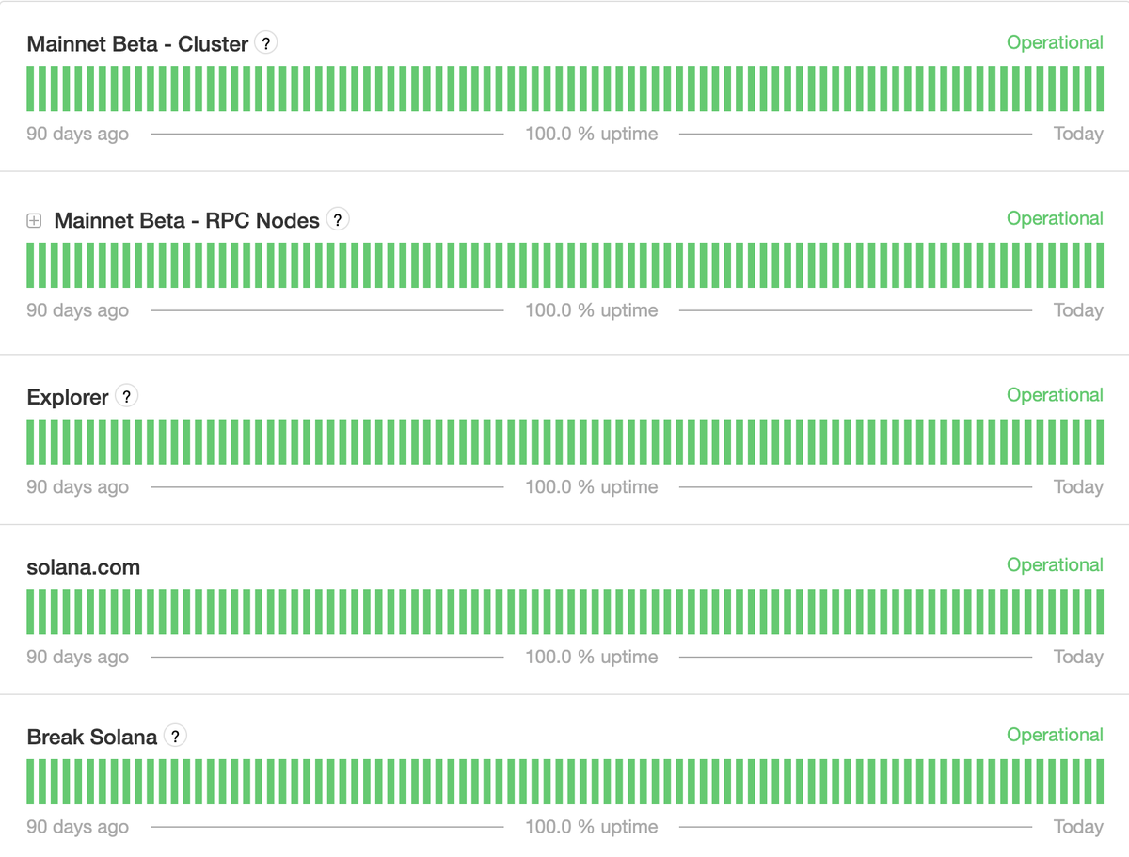Click 'Today' label under Mainnet Beta - Cluster
Screen dimensions: 1129x857
(x=1078, y=134)
